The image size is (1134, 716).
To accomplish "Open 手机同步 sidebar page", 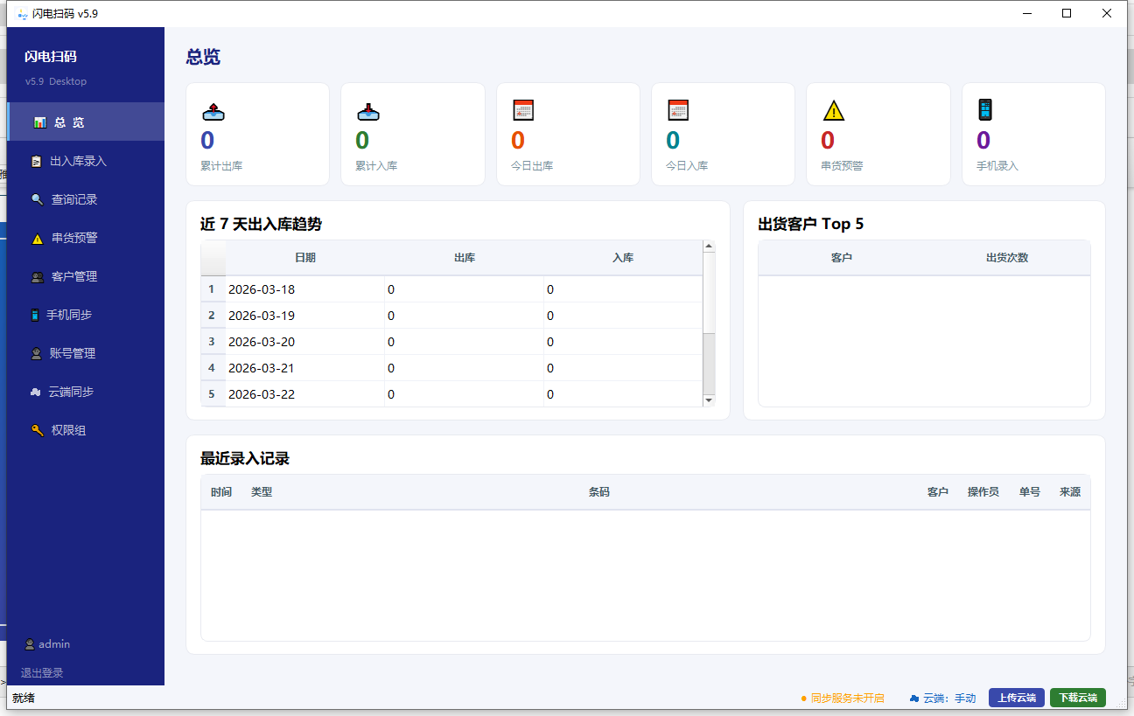I will [69, 316].
